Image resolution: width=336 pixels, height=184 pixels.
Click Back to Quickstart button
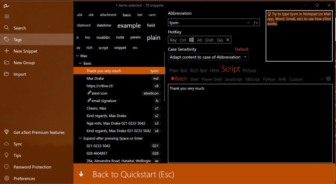pos(133,174)
